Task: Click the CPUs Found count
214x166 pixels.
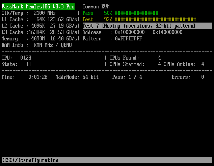Action: (159, 58)
